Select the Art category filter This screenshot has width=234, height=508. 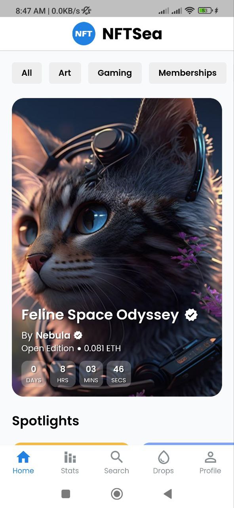65,73
